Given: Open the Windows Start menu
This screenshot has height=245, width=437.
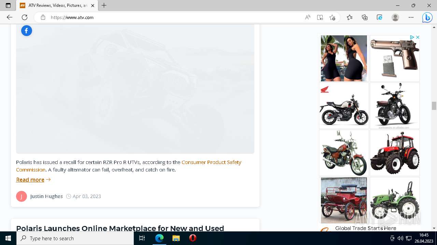Looking at the screenshot, I should 8,238.
